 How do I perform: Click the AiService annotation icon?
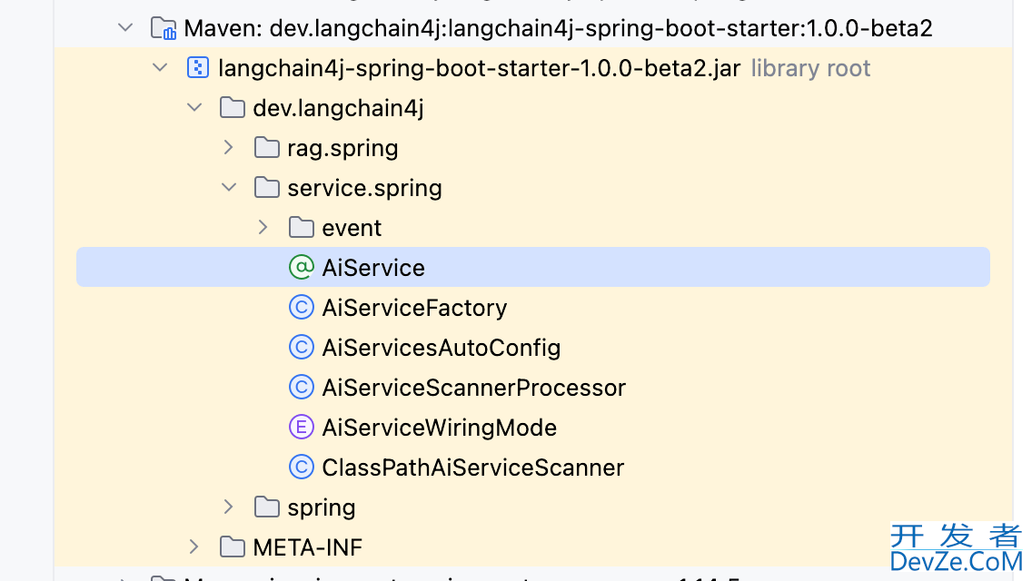[302, 267]
